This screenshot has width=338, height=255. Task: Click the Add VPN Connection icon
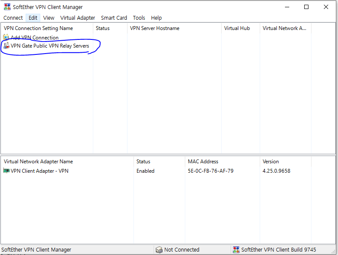pos(6,37)
